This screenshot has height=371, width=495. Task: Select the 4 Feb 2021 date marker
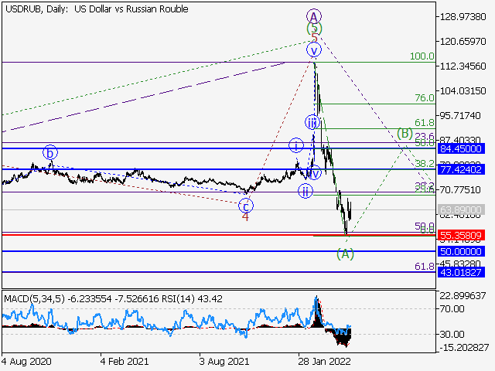click(x=125, y=362)
